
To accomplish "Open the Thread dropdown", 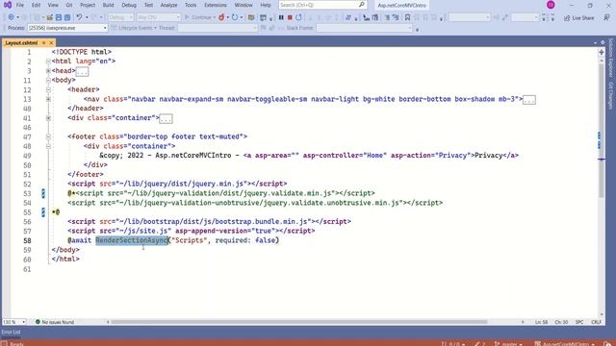I will click(218, 28).
